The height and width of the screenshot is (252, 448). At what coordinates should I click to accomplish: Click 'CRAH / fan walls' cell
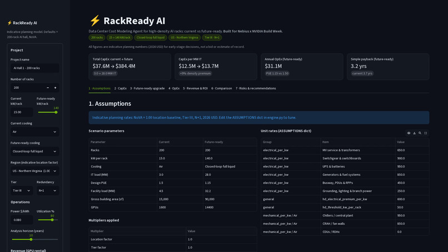[358, 224]
